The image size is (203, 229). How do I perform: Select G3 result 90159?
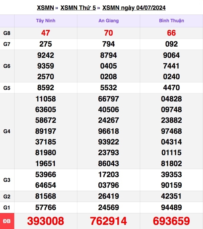tap(171, 185)
